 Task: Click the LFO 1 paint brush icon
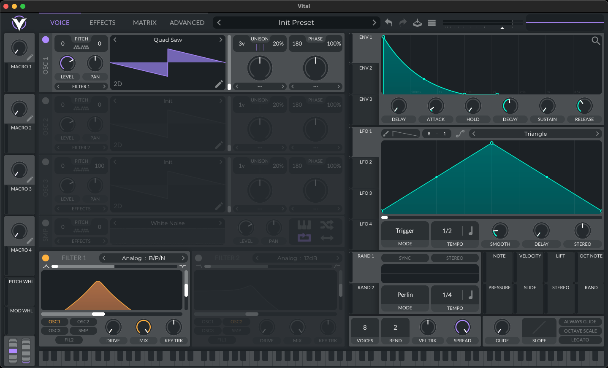386,134
